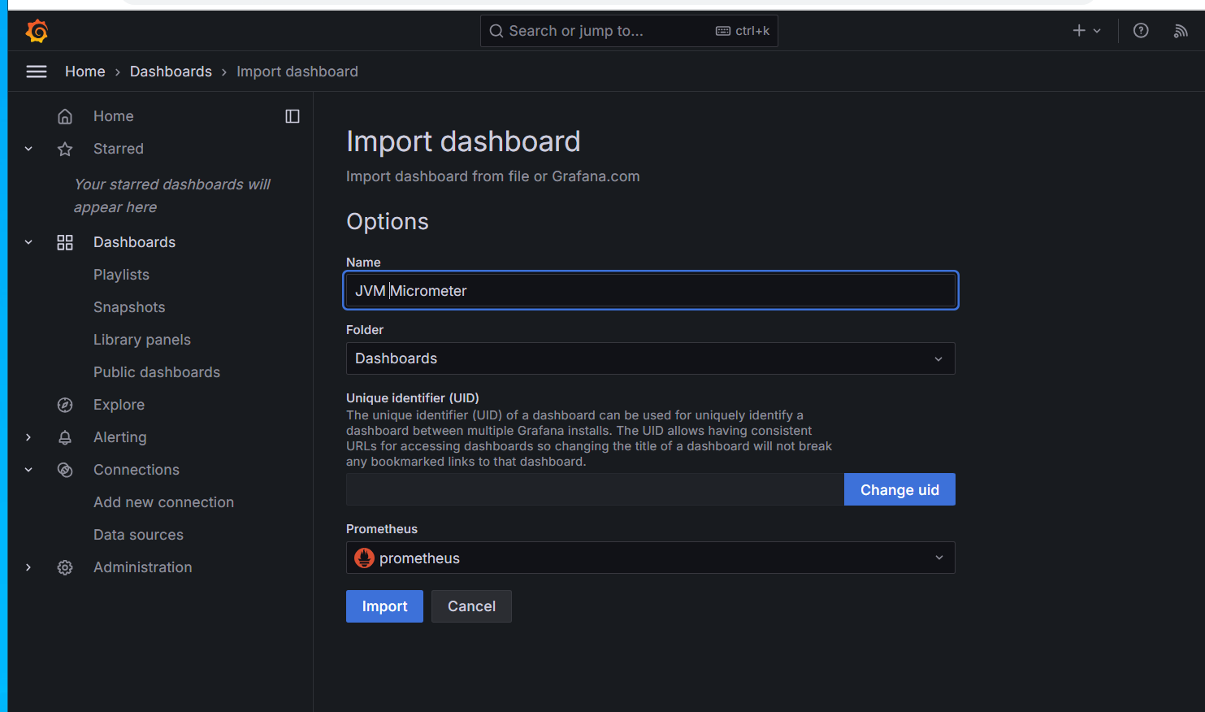The width and height of the screenshot is (1205, 712).
Task: Open the help question mark icon
Action: click(1141, 31)
